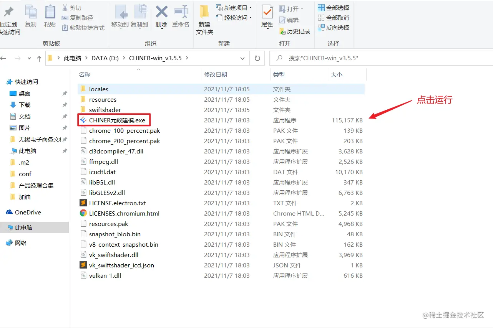Open the Move to (移动到) ribbon button
Image resolution: width=493 pixels, height=328 pixels.
tap(120, 17)
